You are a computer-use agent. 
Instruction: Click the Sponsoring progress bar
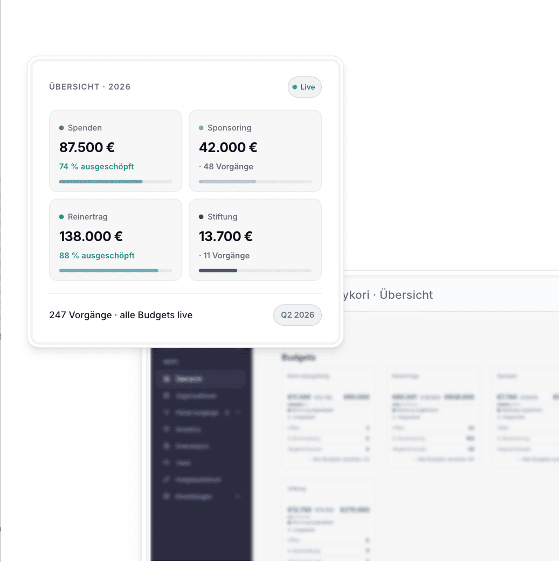coord(255,182)
